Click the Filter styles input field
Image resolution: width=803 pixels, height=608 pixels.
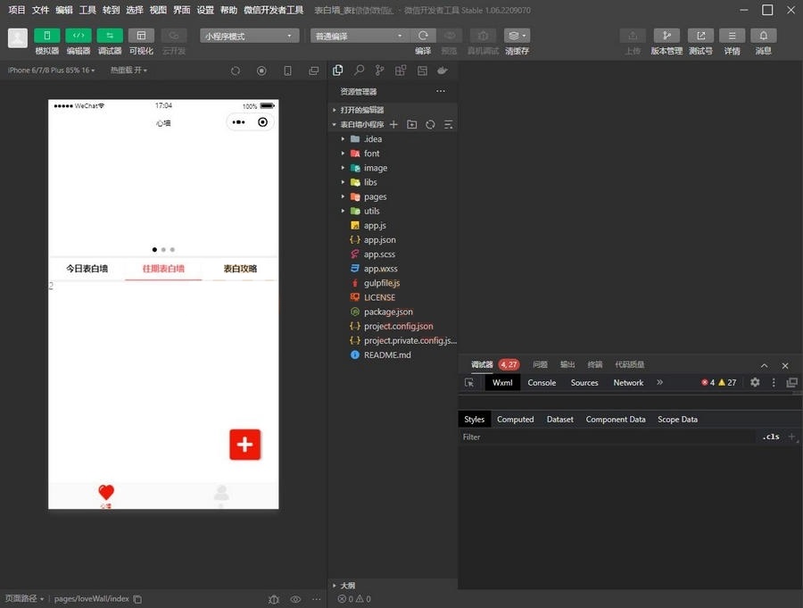click(607, 437)
